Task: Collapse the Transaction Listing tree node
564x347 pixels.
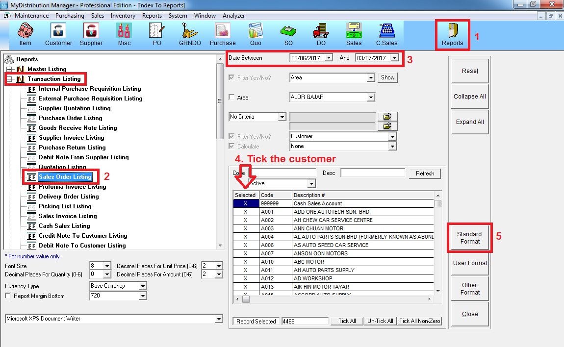Action: (x=9, y=79)
